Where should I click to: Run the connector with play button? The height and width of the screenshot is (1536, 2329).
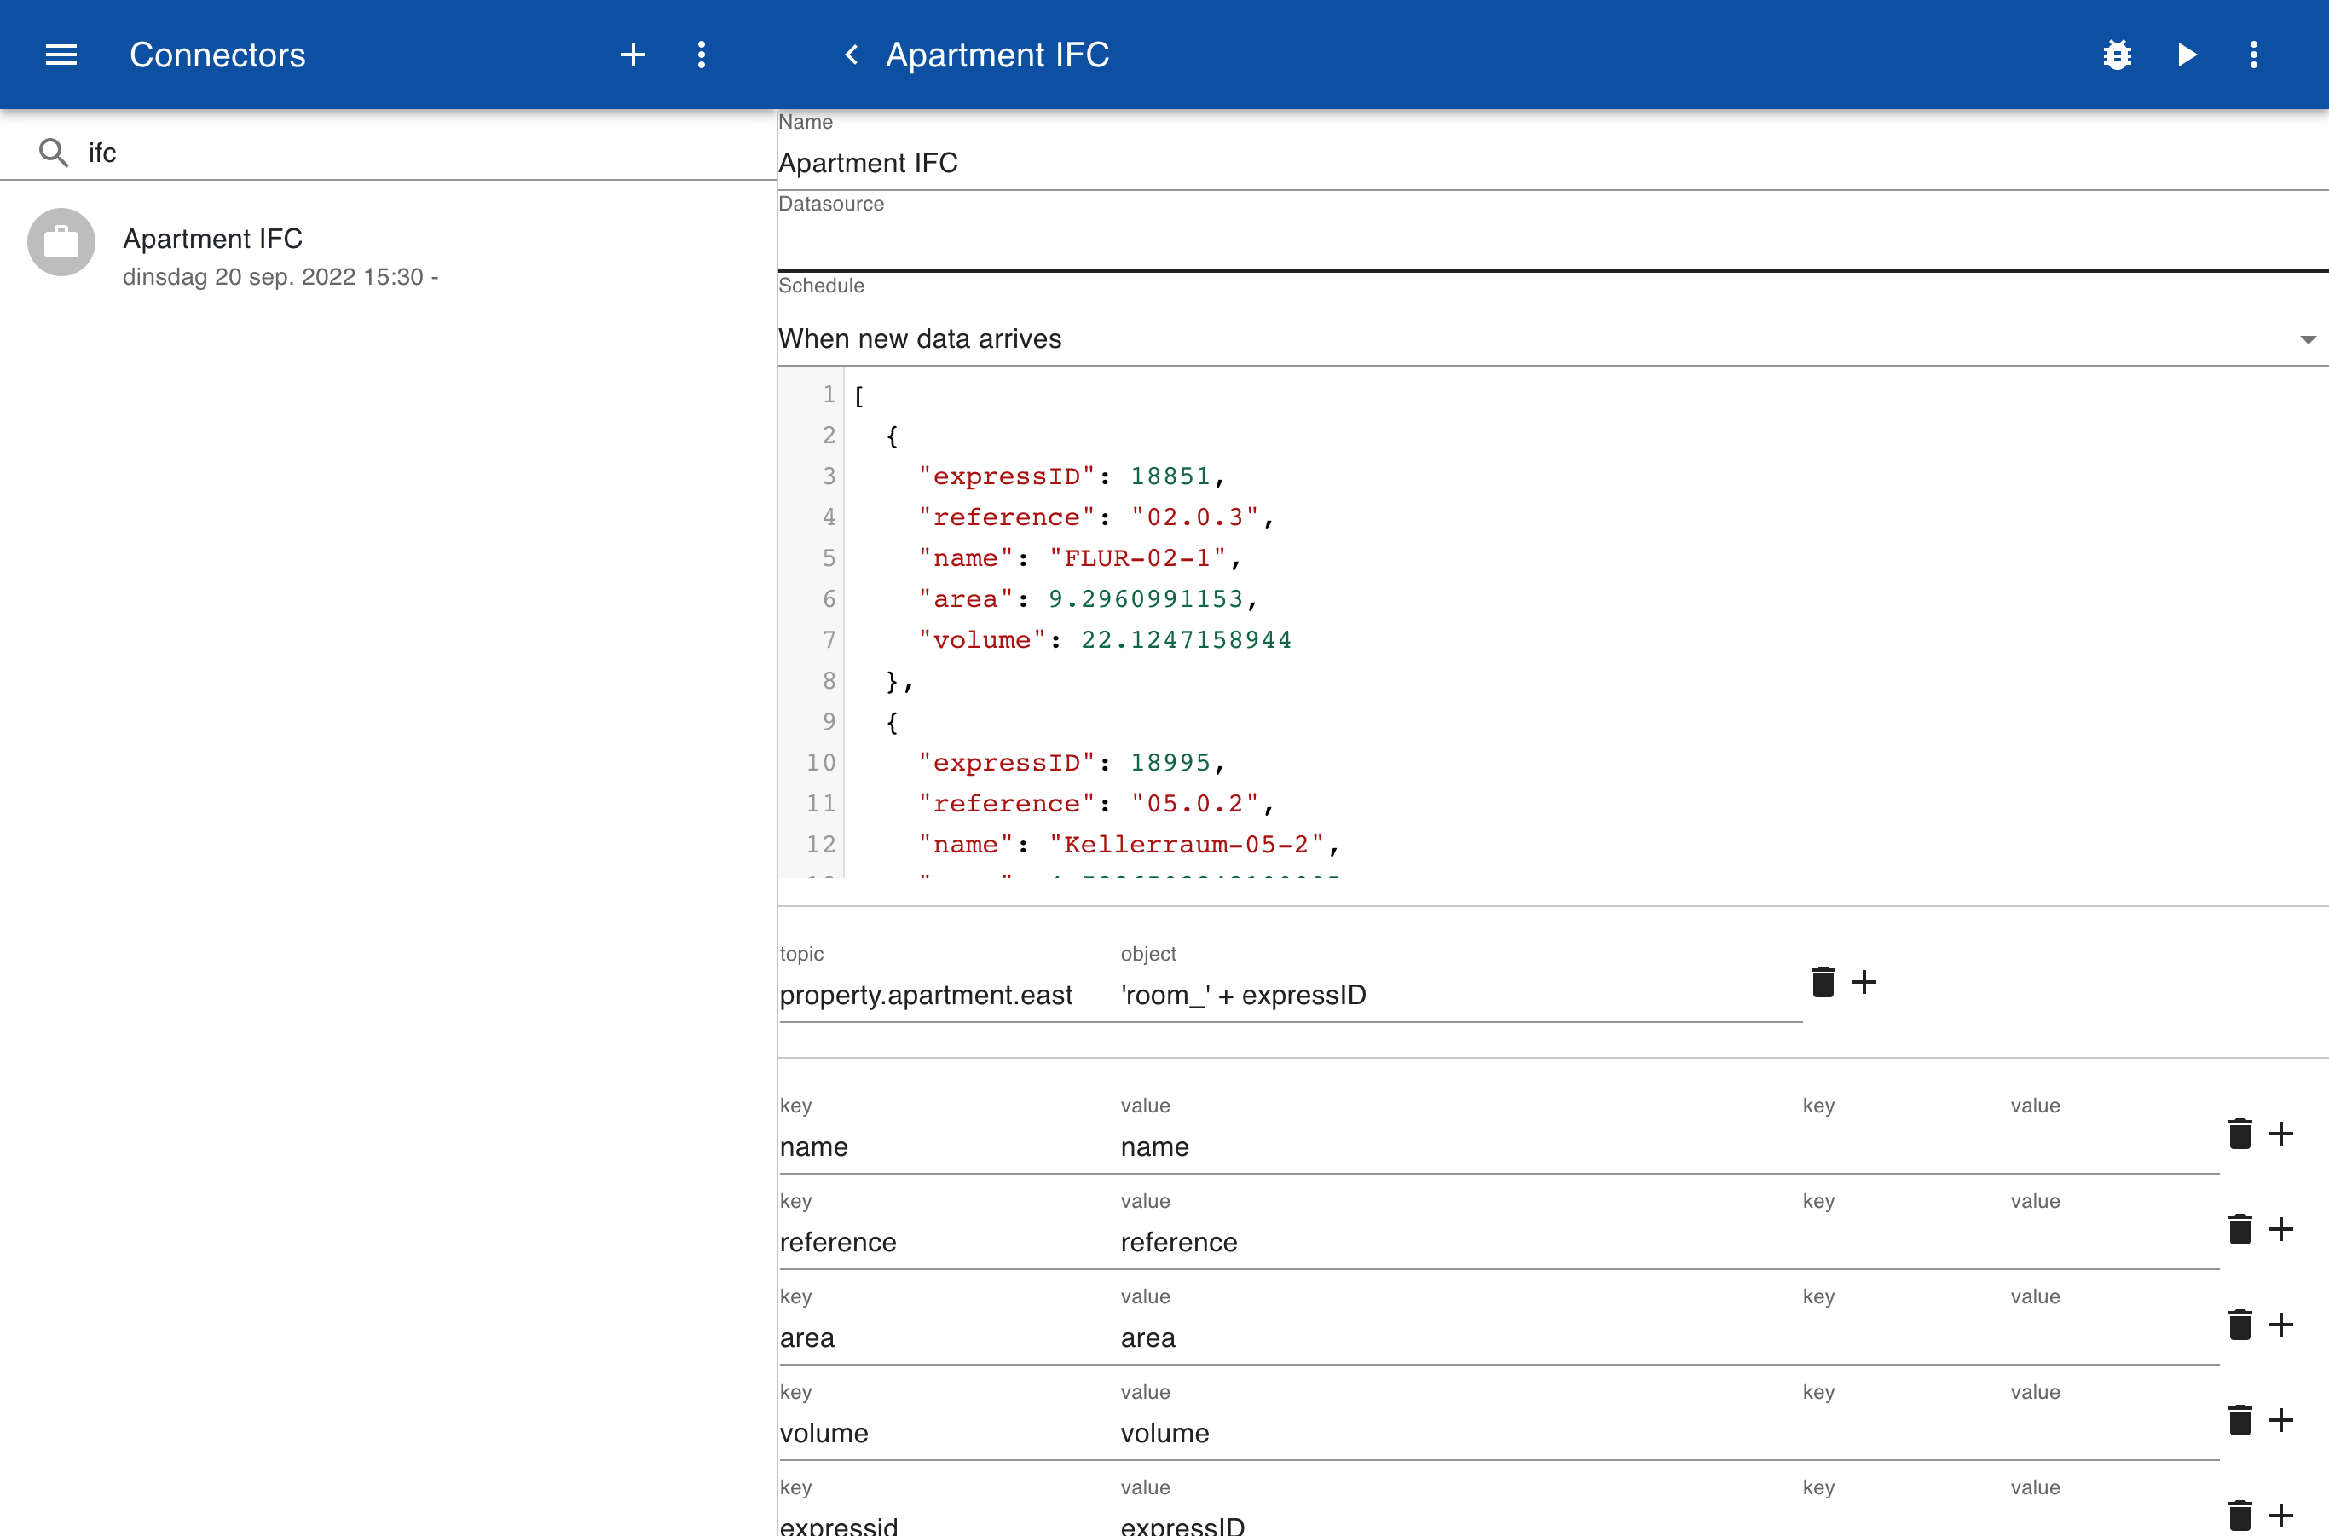click(2187, 55)
